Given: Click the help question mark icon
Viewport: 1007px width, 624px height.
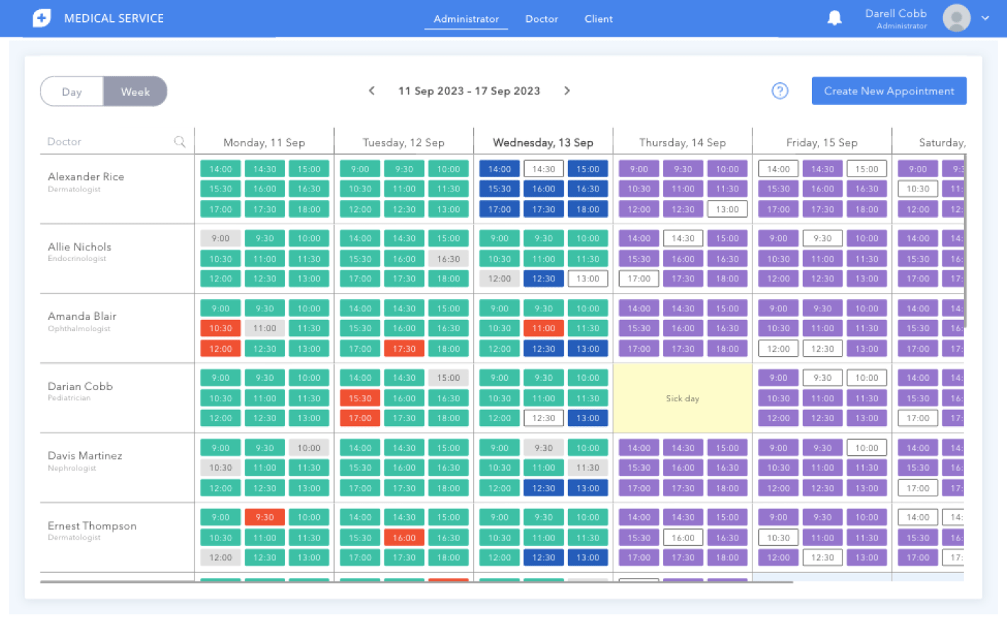Looking at the screenshot, I should [x=780, y=91].
